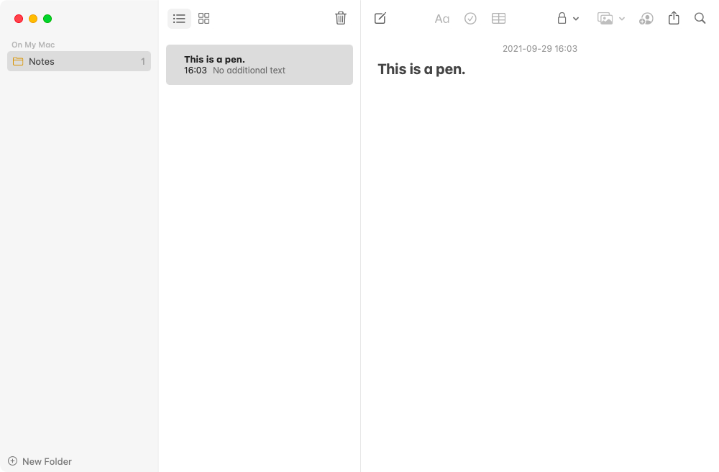The image size is (719, 472).
Task: Switch to gallery view
Action: pyautogui.click(x=203, y=19)
